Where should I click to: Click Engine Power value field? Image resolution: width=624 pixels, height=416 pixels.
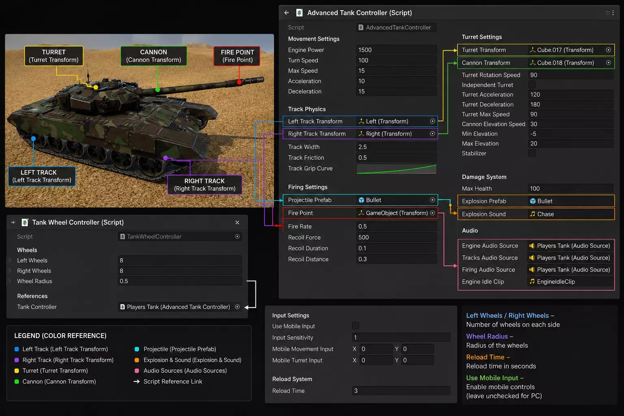[396, 50]
